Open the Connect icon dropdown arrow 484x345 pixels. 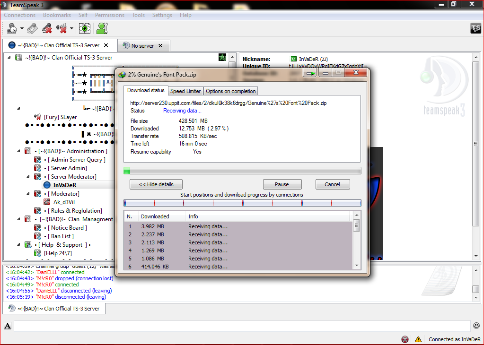pos(22,28)
